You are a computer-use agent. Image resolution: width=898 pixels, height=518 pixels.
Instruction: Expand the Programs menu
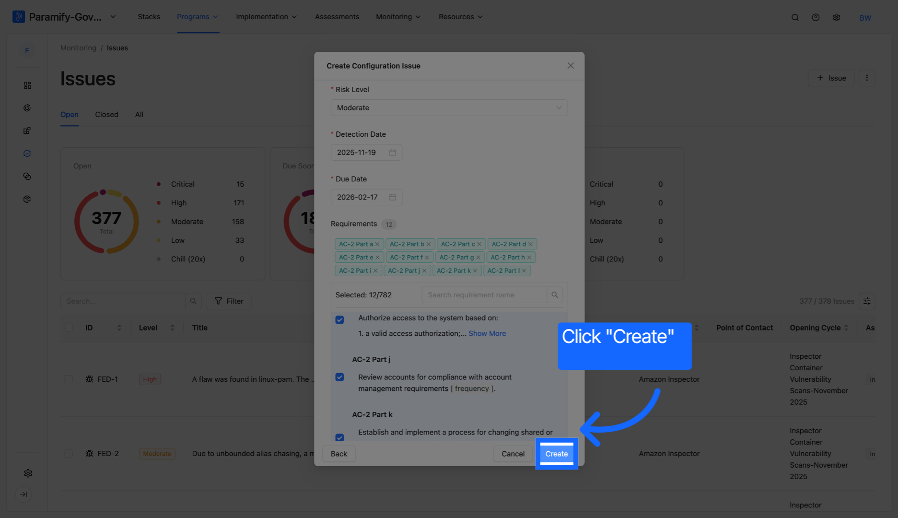point(198,17)
